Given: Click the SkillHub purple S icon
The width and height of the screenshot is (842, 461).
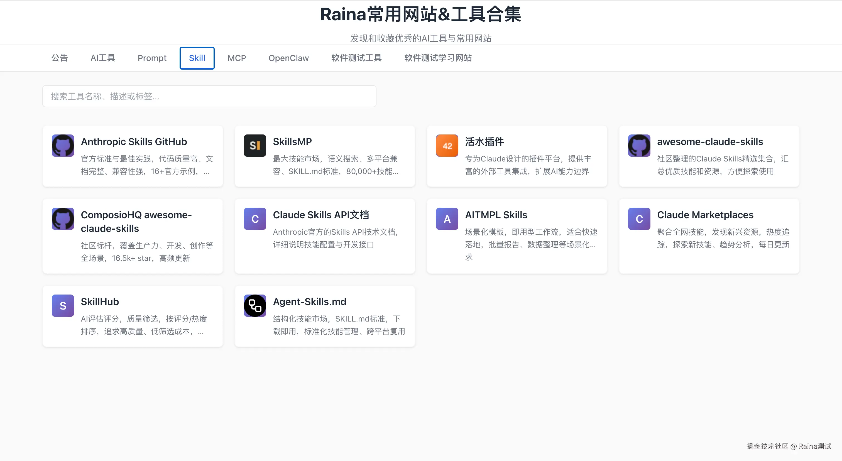Looking at the screenshot, I should pyautogui.click(x=63, y=305).
